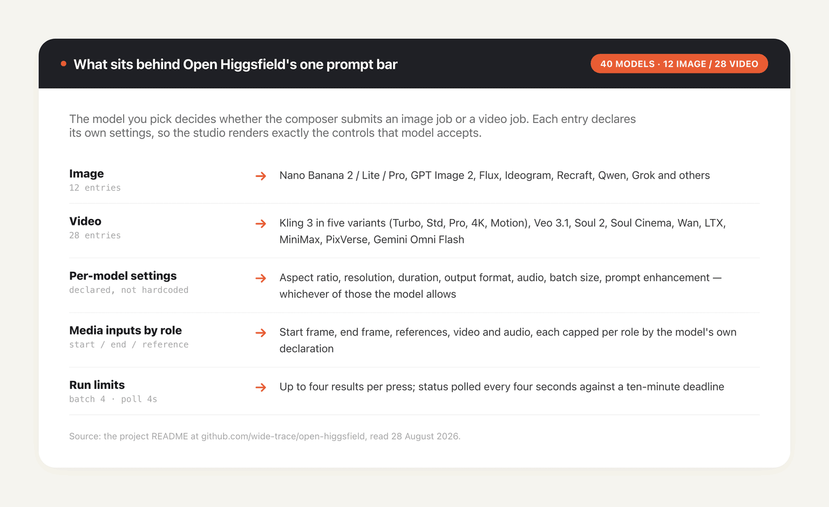Click the description starting 'Aspect ratio, resolution, duration'
This screenshot has width=829, height=507.
[500, 286]
